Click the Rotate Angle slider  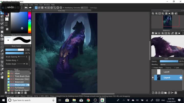tap(21, 64)
